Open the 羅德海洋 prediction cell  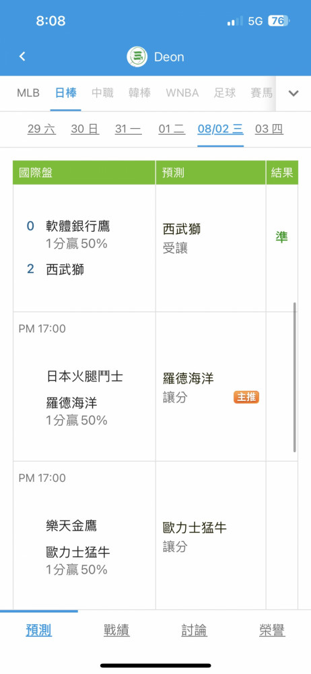[211, 386]
